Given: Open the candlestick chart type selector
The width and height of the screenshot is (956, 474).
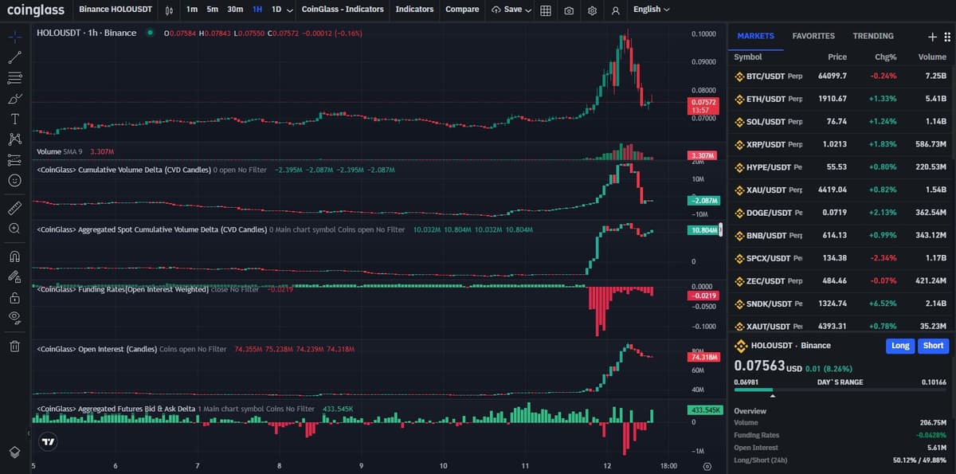Looking at the screenshot, I should point(169,10).
